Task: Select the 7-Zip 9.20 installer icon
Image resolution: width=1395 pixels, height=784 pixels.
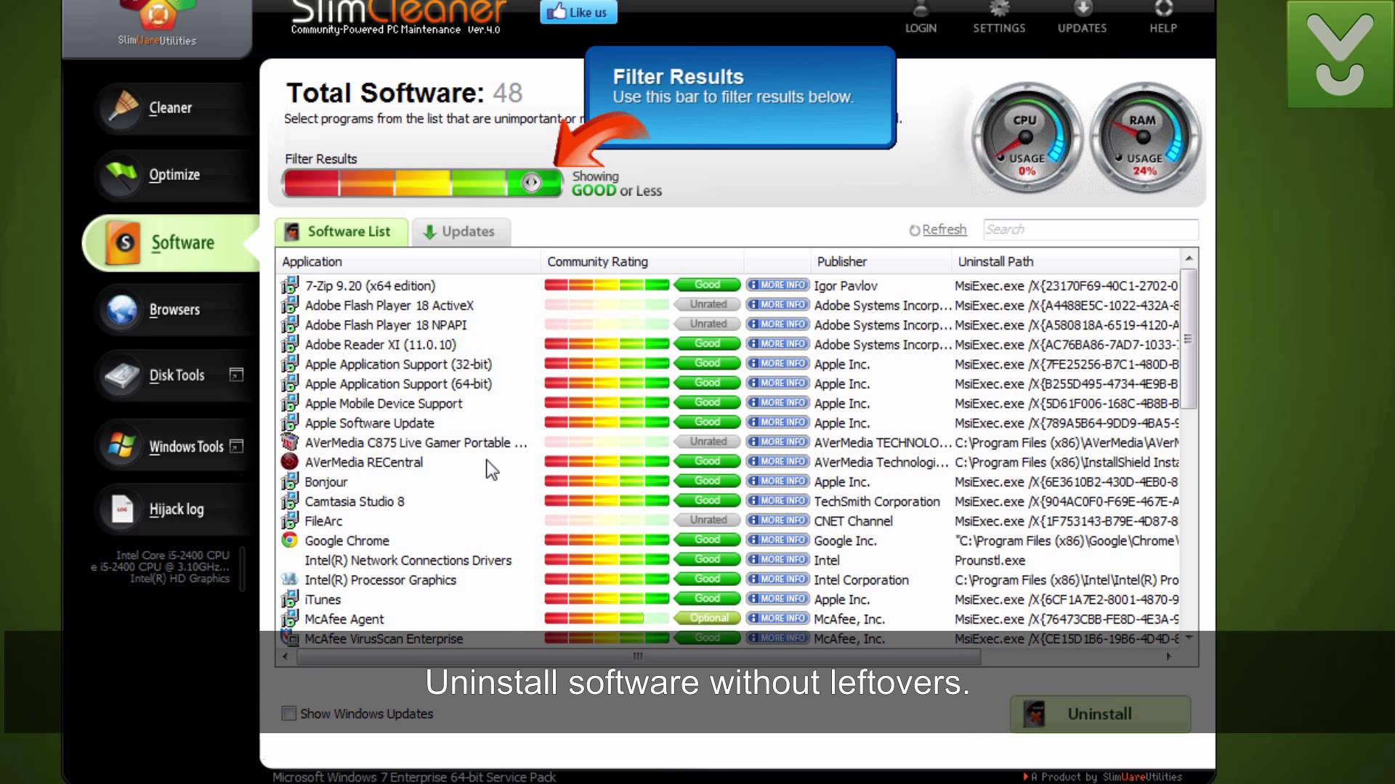Action: click(x=290, y=285)
